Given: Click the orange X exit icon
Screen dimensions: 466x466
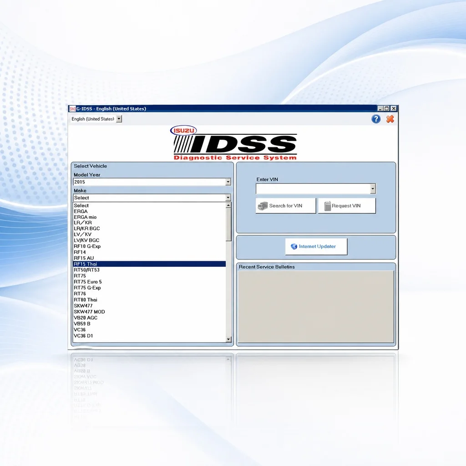Looking at the screenshot, I should 390,119.
